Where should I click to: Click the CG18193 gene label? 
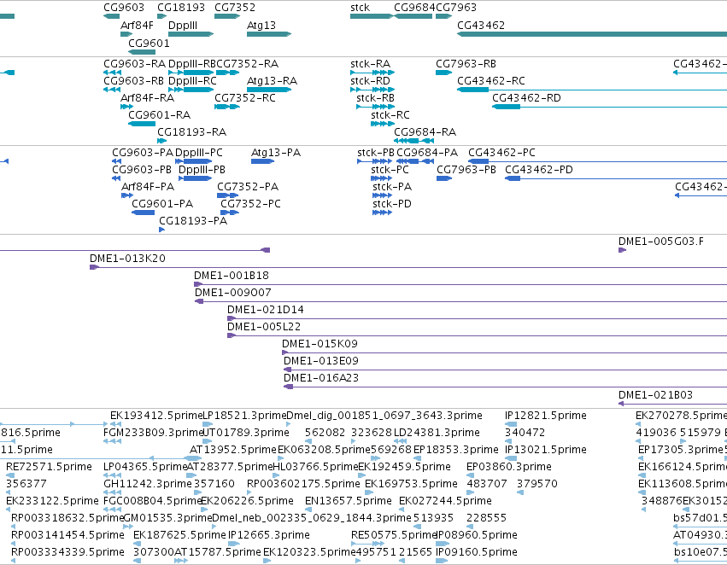click(x=181, y=8)
